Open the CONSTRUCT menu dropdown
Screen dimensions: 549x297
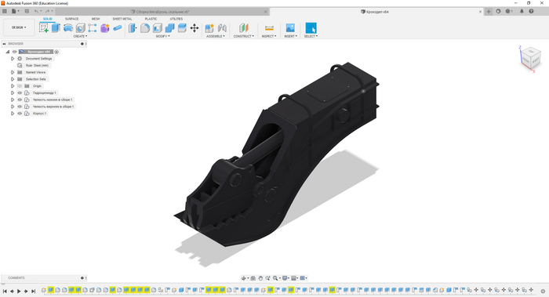[244, 36]
